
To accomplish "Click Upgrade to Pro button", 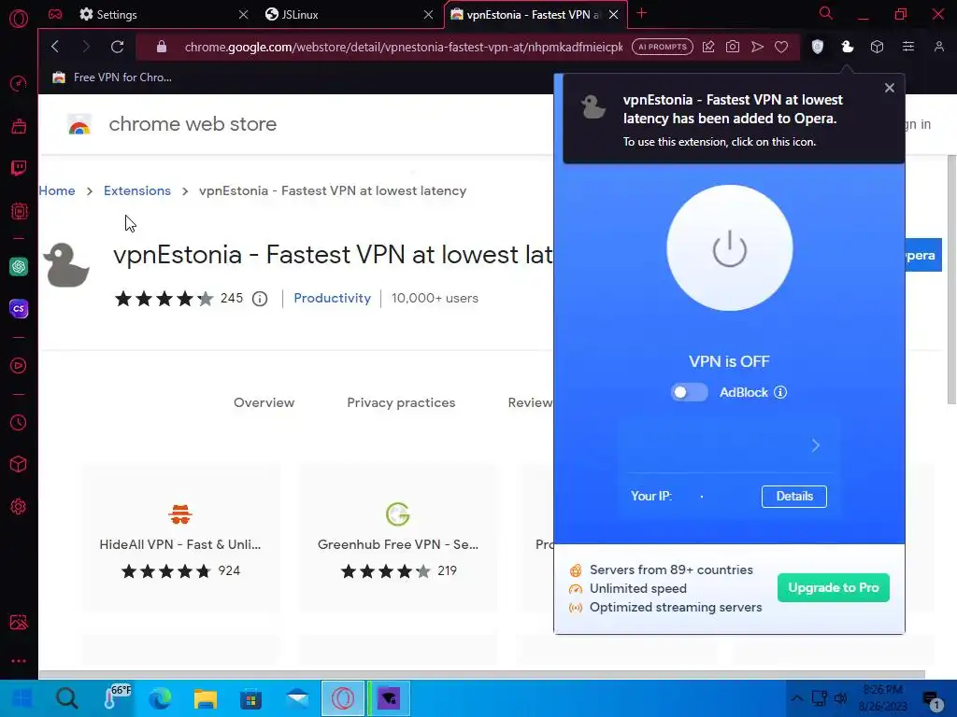I will 833,588.
